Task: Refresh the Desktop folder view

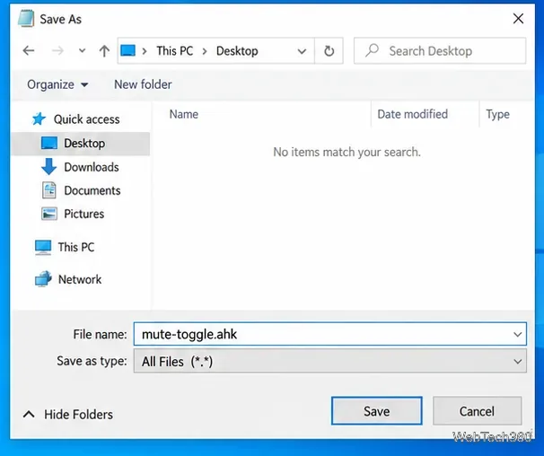Action: coord(329,51)
